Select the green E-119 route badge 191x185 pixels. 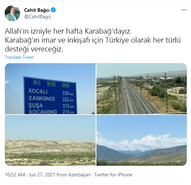(51, 84)
